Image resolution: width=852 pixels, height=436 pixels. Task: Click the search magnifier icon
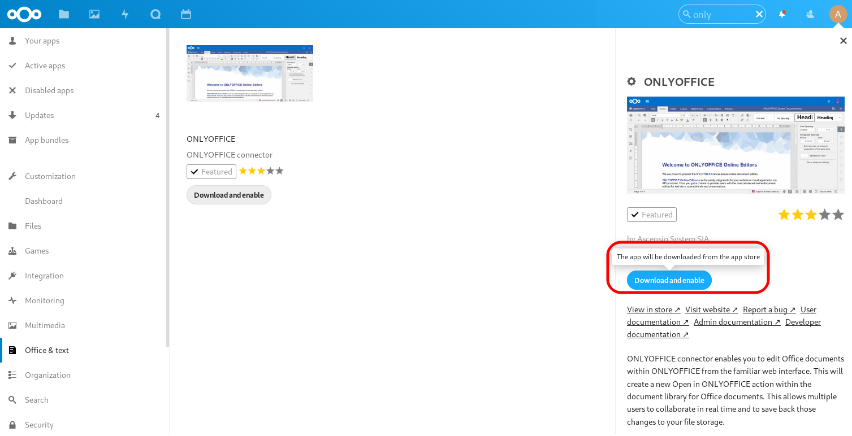point(686,14)
